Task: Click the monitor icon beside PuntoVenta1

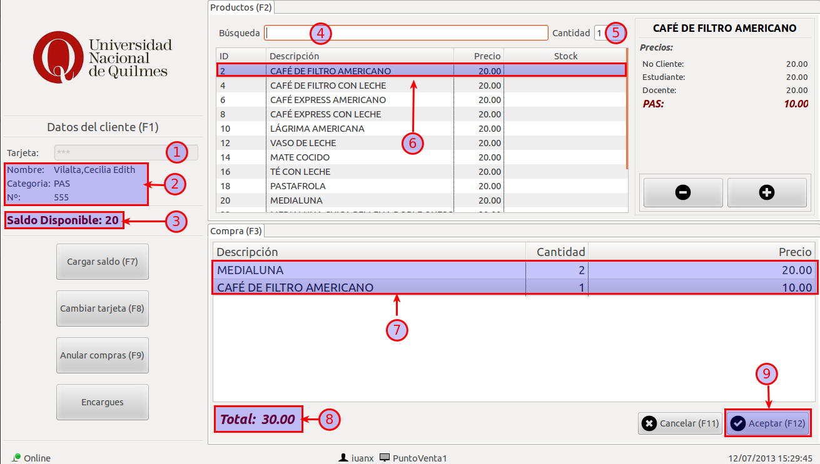Action: (x=385, y=458)
